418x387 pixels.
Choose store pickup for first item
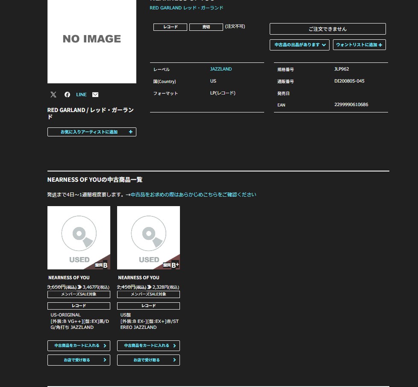79,360
